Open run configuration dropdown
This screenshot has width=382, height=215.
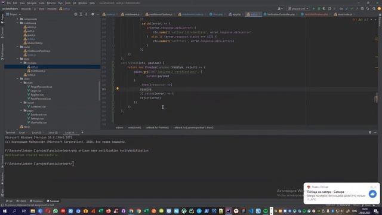[298, 8]
